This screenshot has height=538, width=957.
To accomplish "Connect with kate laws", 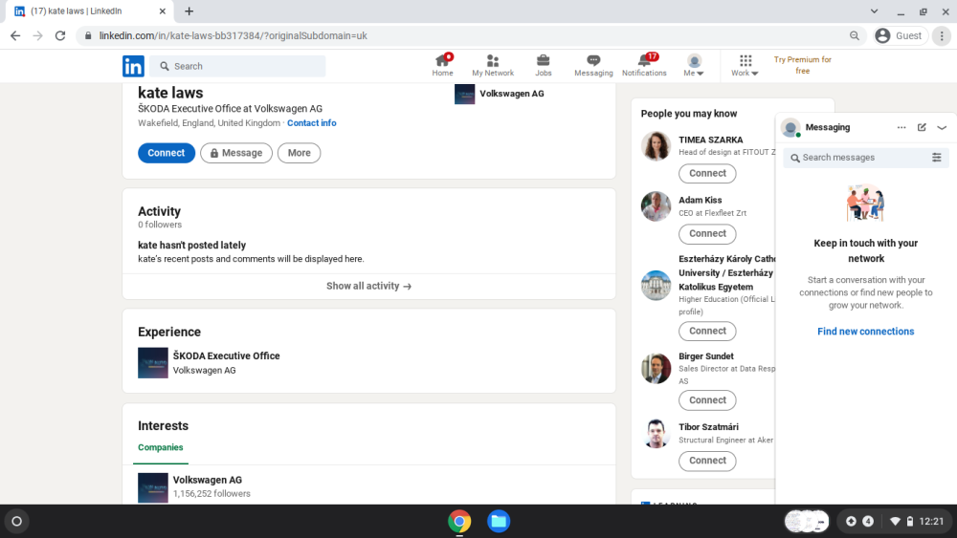I will click(166, 153).
